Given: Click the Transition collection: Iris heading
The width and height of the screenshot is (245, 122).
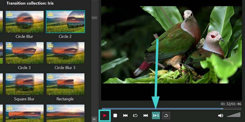Looking at the screenshot, I should tap(30, 3).
